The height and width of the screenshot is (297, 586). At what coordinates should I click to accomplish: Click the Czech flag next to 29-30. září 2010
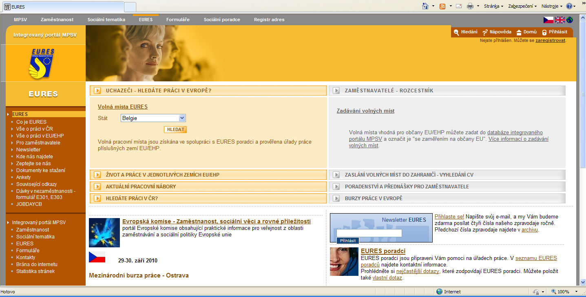[97, 257]
